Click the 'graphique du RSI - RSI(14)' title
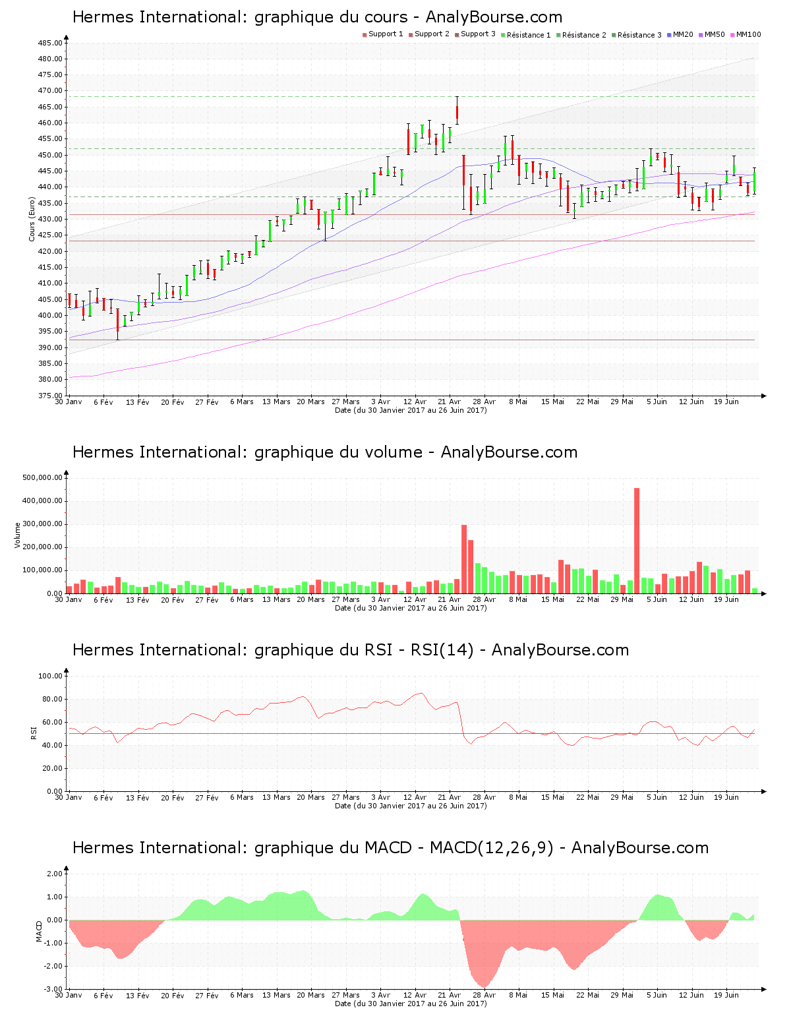Viewport: 791px width, 1022px height. point(351,650)
